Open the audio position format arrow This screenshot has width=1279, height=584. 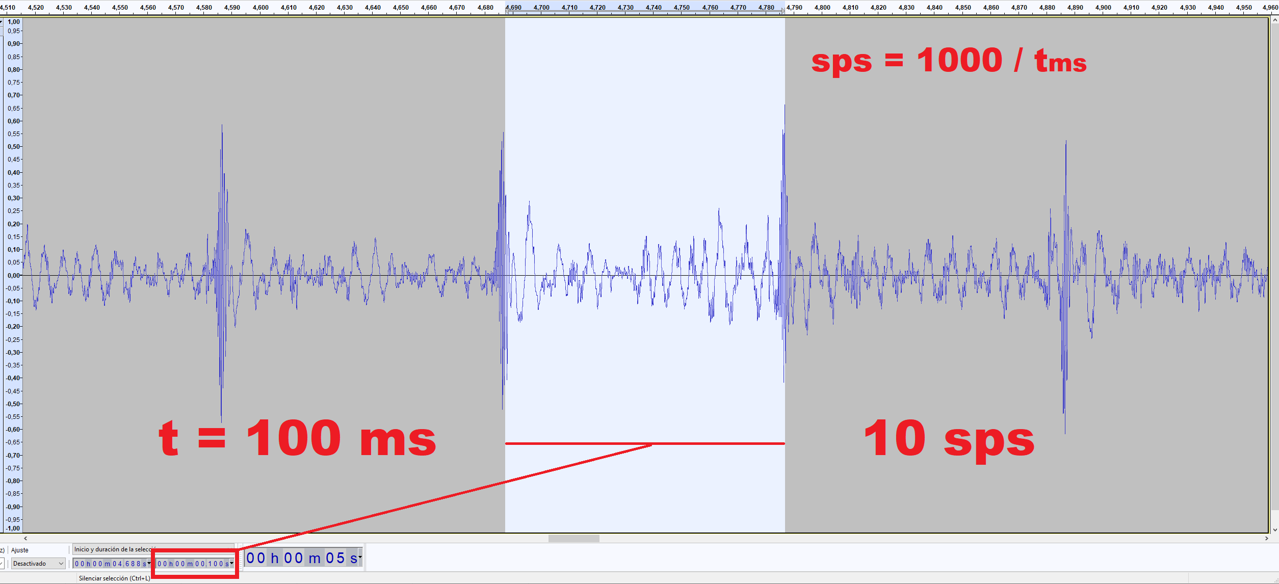pyautogui.click(x=360, y=557)
